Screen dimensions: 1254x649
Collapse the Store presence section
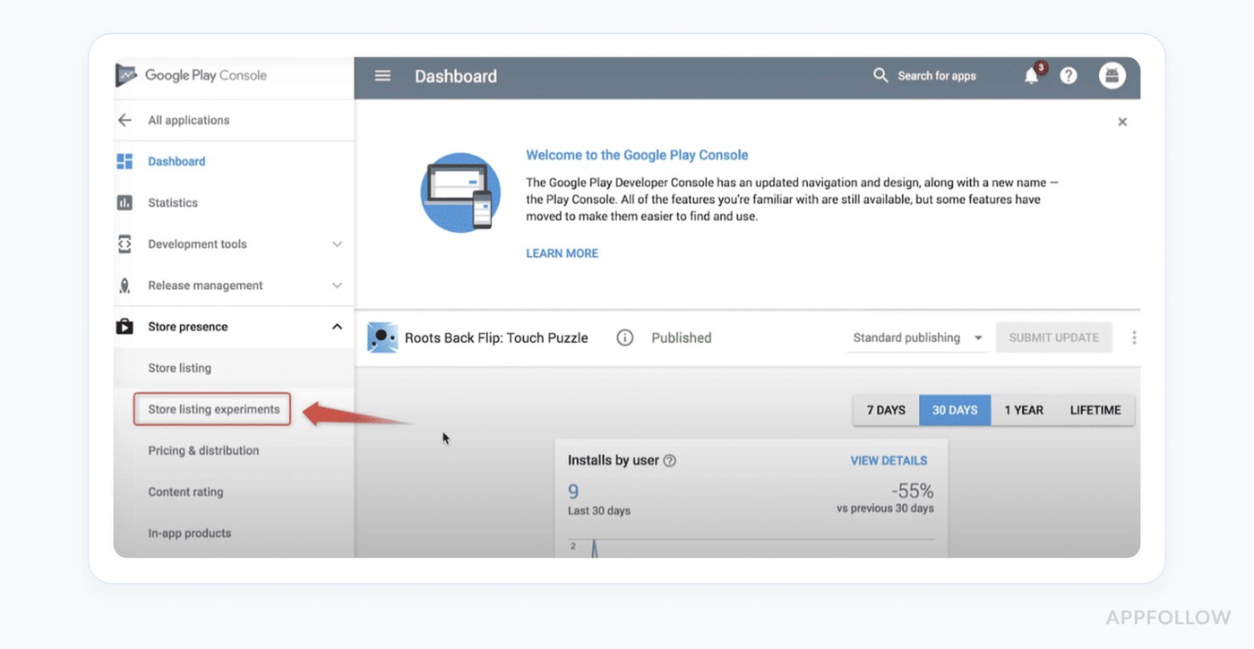tap(337, 327)
